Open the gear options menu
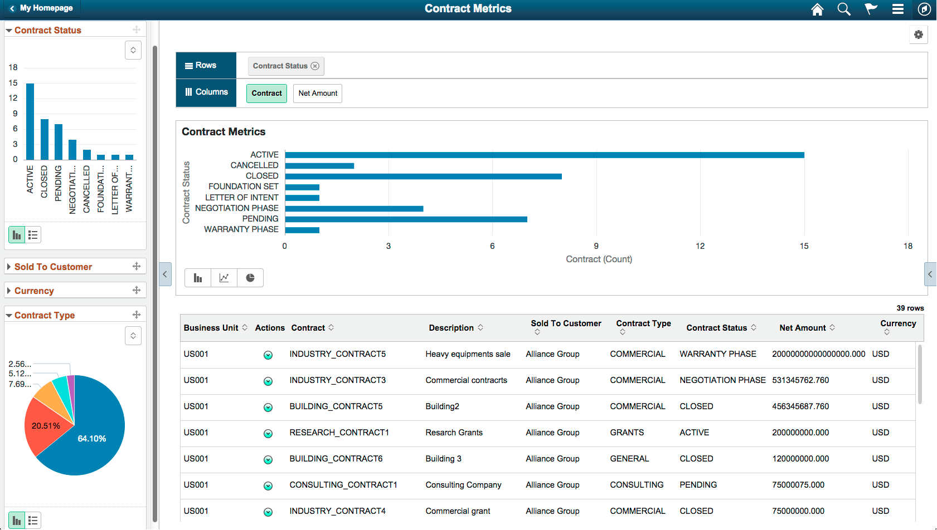The image size is (937, 530). coord(919,35)
